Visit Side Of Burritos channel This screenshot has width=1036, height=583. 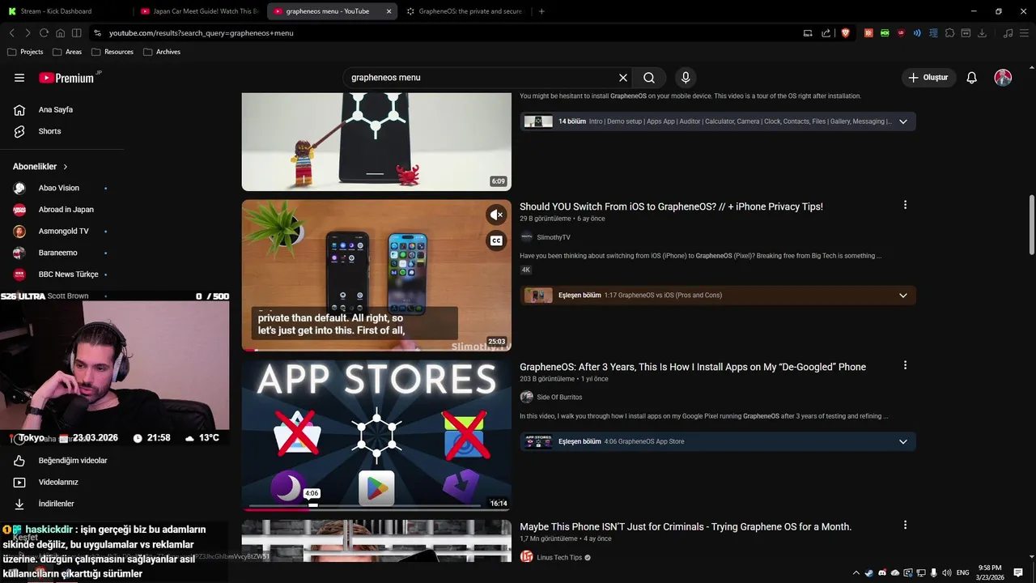559,398
